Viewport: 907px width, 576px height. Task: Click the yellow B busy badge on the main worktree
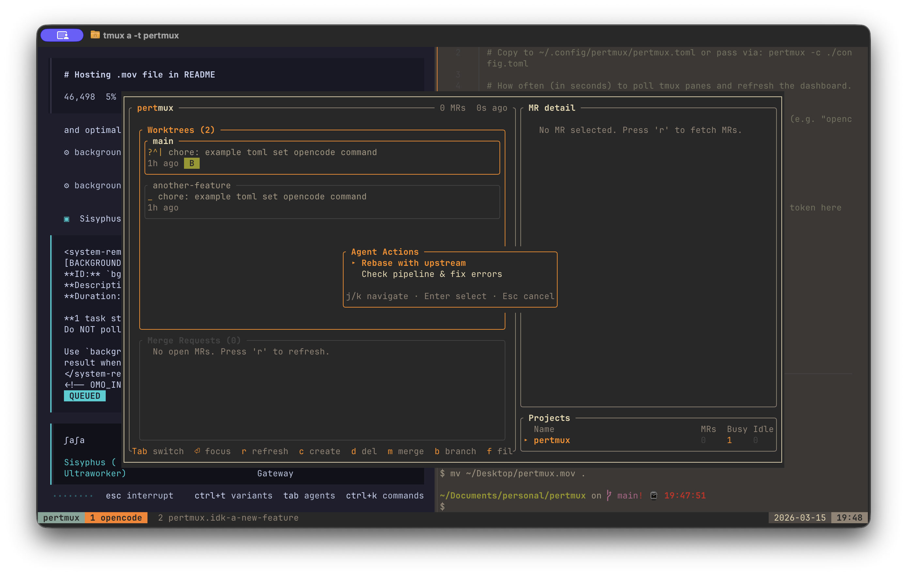192,163
